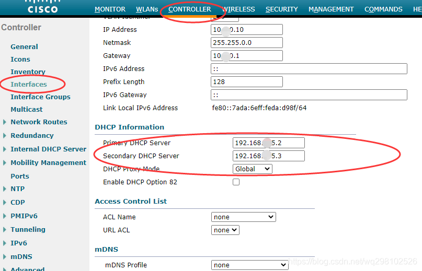Viewport: 422px width, 271px height.
Task: Open Redundancy menu item
Action: pos(32,136)
